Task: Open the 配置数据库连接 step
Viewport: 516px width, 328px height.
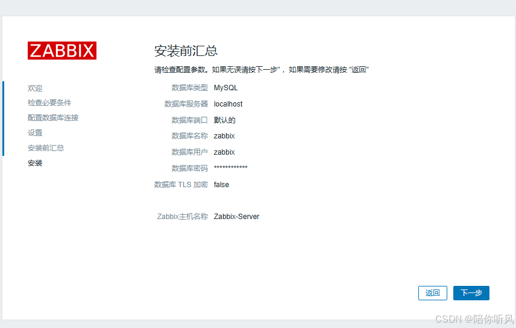Action: click(x=53, y=118)
